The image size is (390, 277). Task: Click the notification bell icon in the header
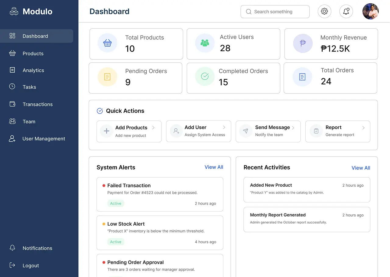tap(346, 11)
